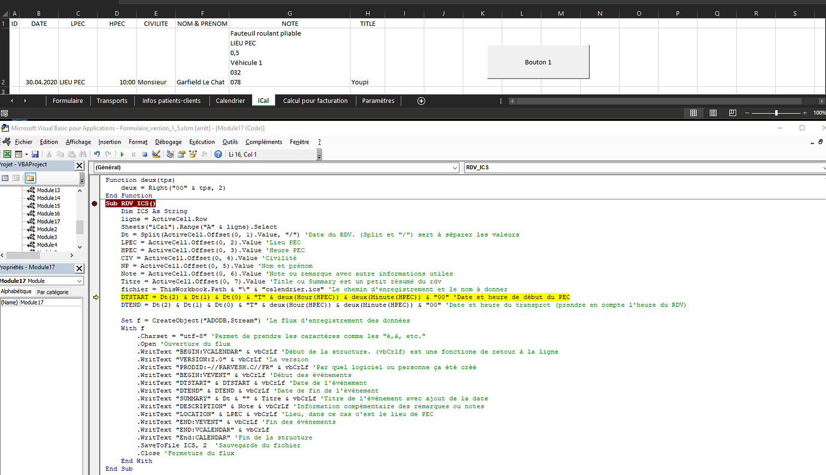826x475 pixels.
Task: Close the Propriétés - Module17 pane
Action: 79,268
